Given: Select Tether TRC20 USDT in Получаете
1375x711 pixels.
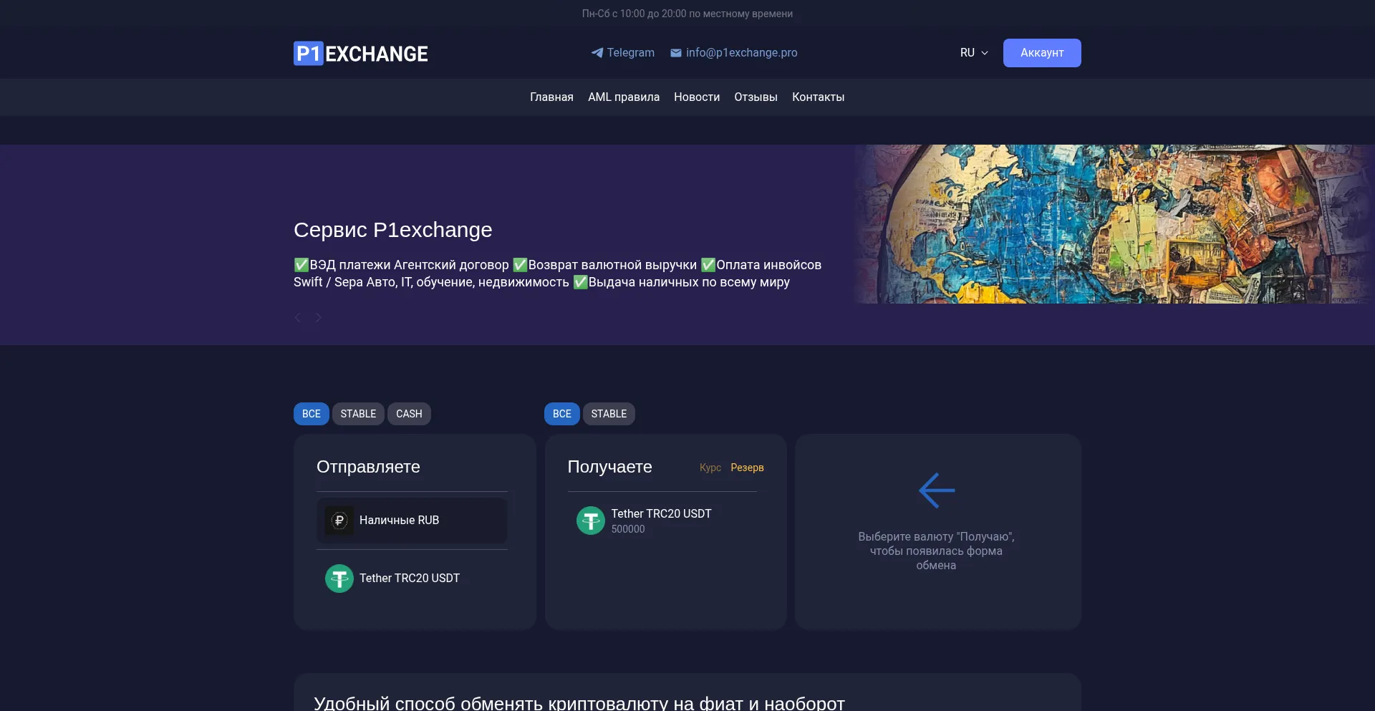Looking at the screenshot, I should (662, 521).
